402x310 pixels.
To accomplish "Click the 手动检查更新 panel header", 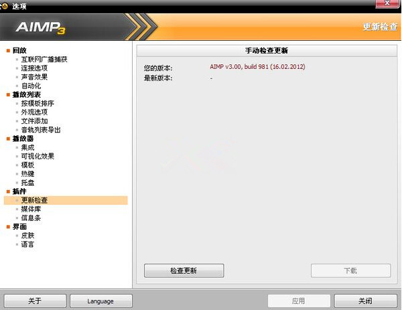I will point(267,51).
